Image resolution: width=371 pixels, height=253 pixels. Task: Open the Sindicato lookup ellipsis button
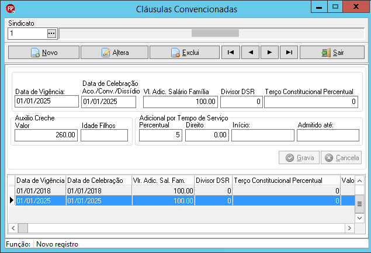tap(51, 33)
